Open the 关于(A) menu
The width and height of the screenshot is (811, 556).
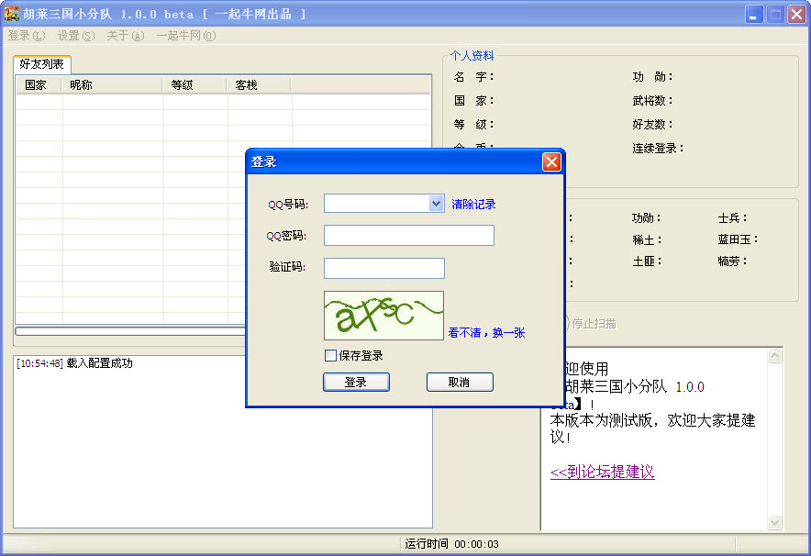pos(125,36)
